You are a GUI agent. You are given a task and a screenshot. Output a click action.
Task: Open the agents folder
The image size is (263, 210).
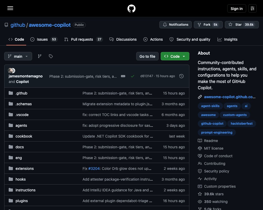coord(21,125)
